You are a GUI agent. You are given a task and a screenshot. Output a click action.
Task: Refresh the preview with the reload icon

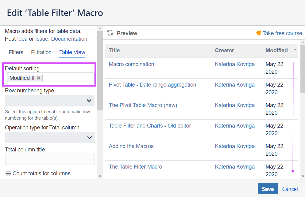[110, 33]
